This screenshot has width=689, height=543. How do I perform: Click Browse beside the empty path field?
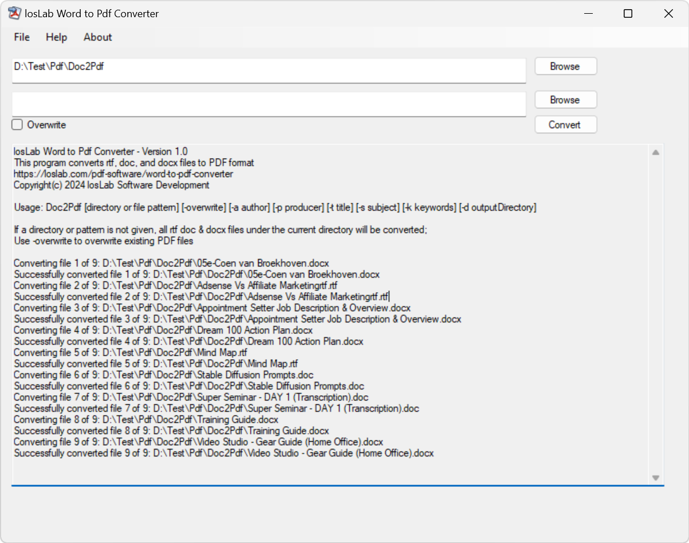[x=565, y=100]
